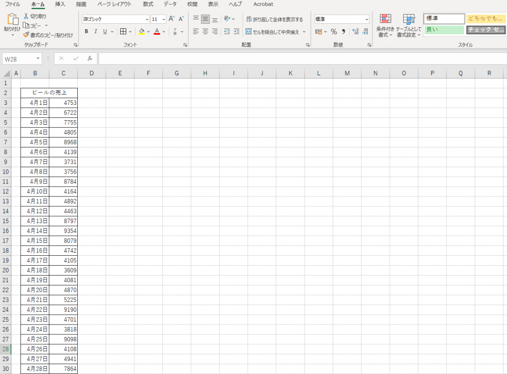The height and width of the screenshot is (374, 507).
Task: Expand the paste options arrow
Action: [12, 35]
